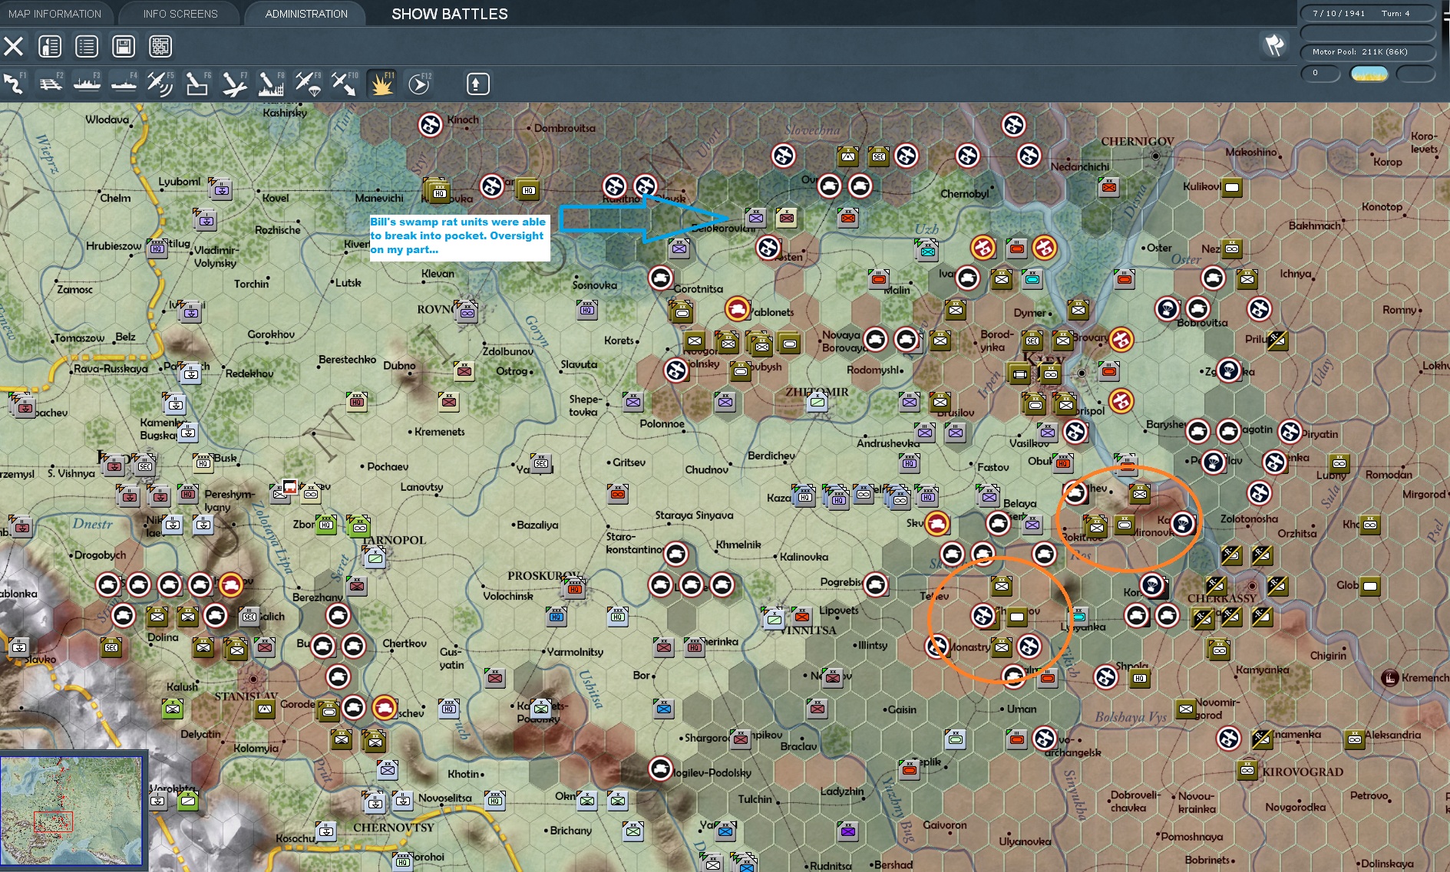Click the Motor Pool readout
Screen dimensions: 1450x872
tap(1367, 52)
